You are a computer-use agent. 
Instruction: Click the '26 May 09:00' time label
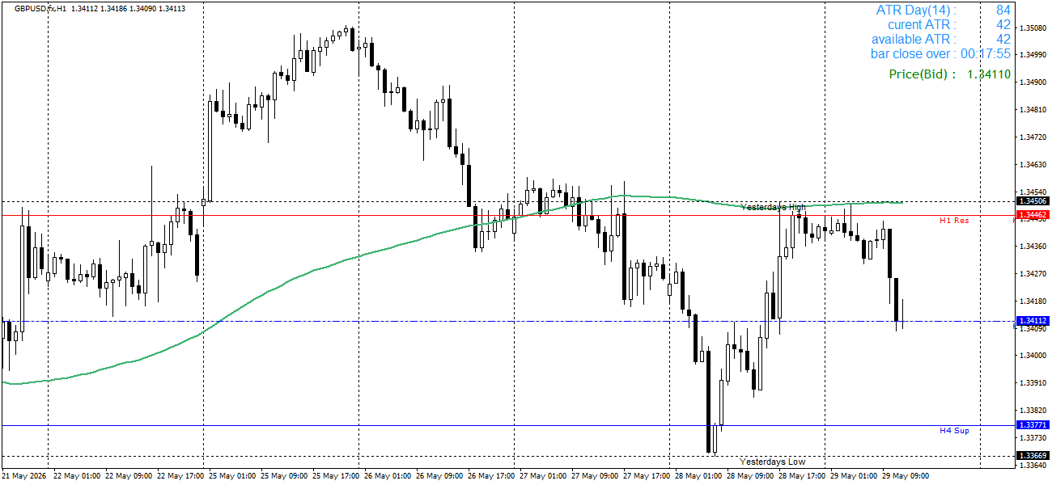tap(438, 476)
